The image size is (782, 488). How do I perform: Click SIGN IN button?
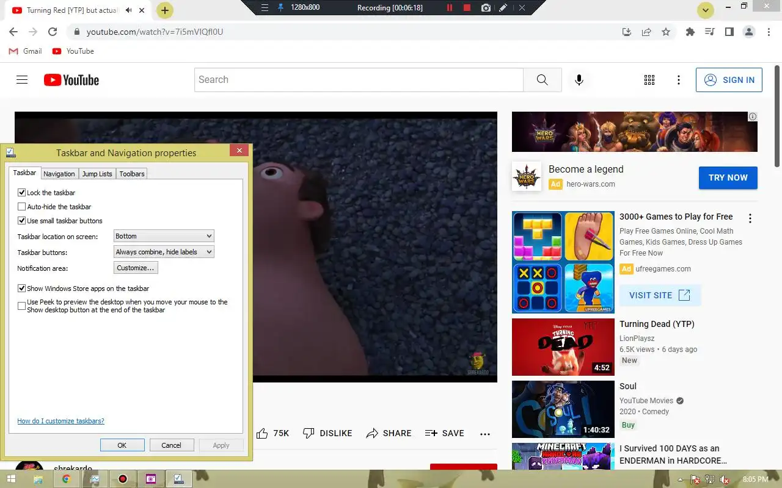coord(729,80)
